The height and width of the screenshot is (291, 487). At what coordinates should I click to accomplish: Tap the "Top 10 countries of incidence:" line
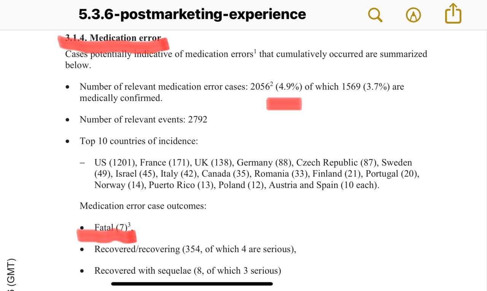(139, 141)
